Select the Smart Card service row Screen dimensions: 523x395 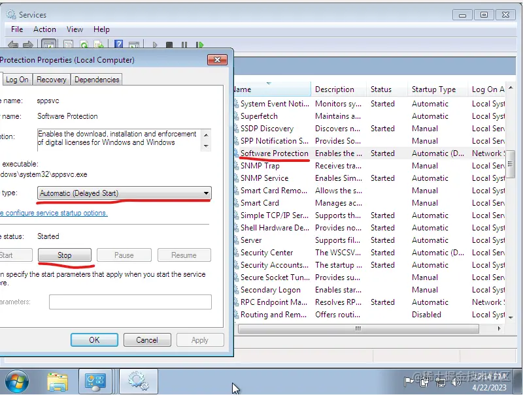369,203
